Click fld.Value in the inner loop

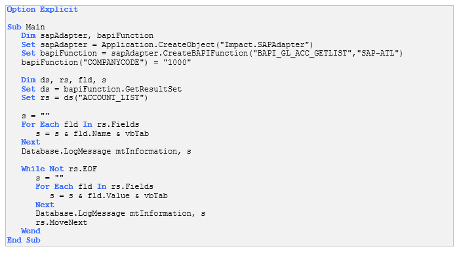[x=109, y=195]
